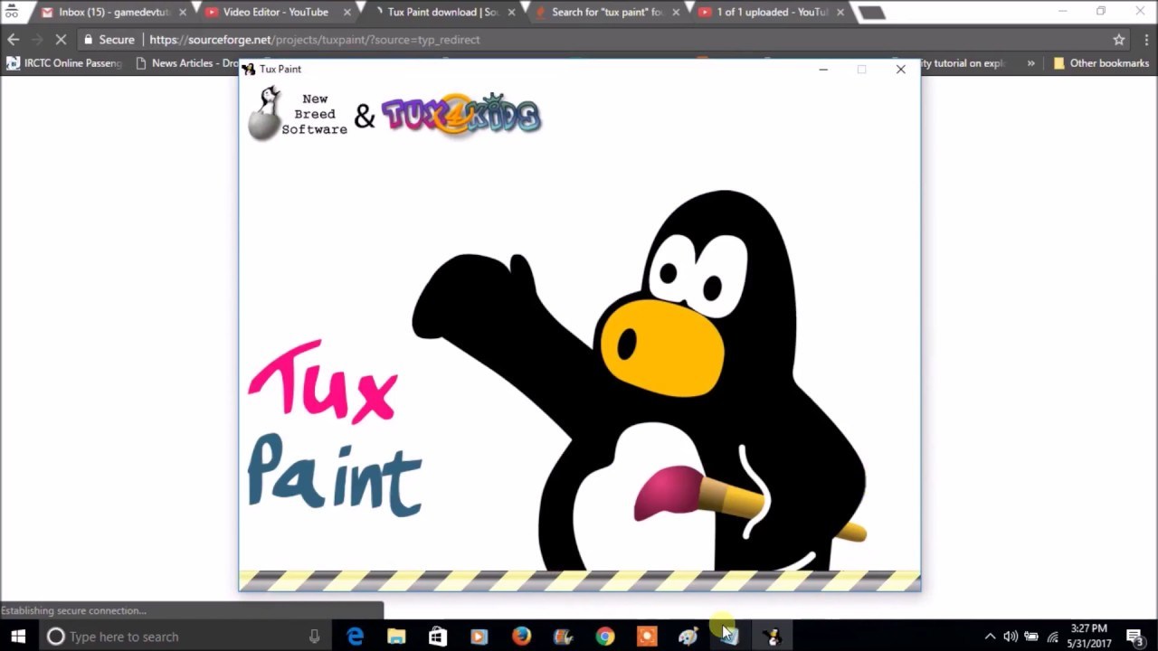Open Movies & TV from the taskbar
This screenshot has height=651, width=1158.
[479, 637]
